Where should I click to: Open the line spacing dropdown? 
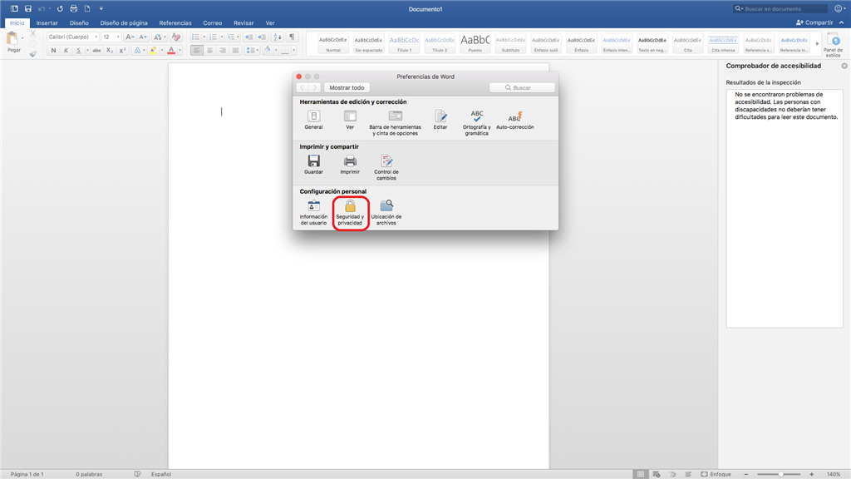tap(251, 51)
